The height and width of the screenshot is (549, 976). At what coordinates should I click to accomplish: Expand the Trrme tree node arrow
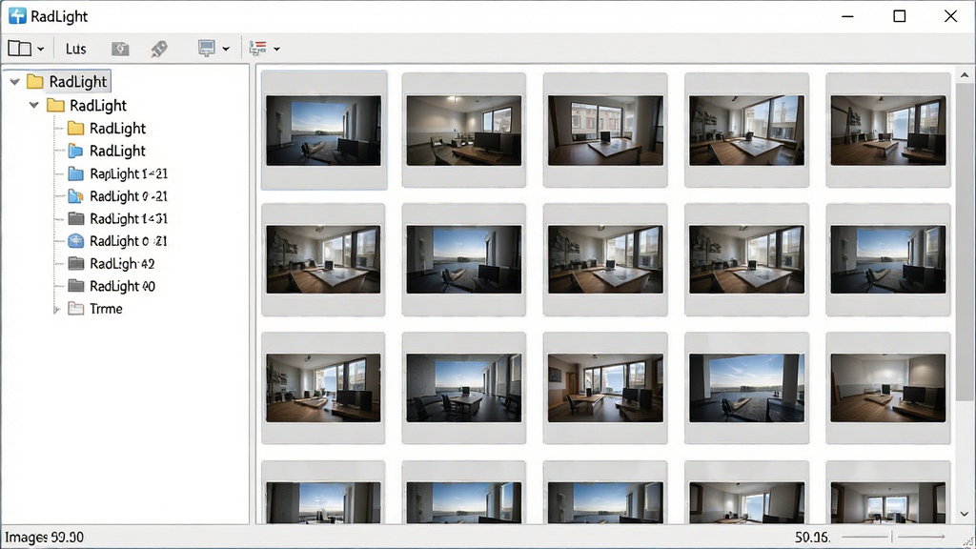pos(56,310)
